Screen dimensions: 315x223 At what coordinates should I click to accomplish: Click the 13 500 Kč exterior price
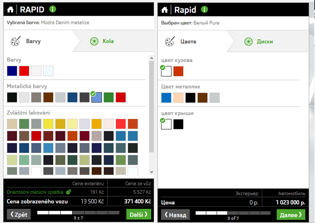[x=92, y=201]
